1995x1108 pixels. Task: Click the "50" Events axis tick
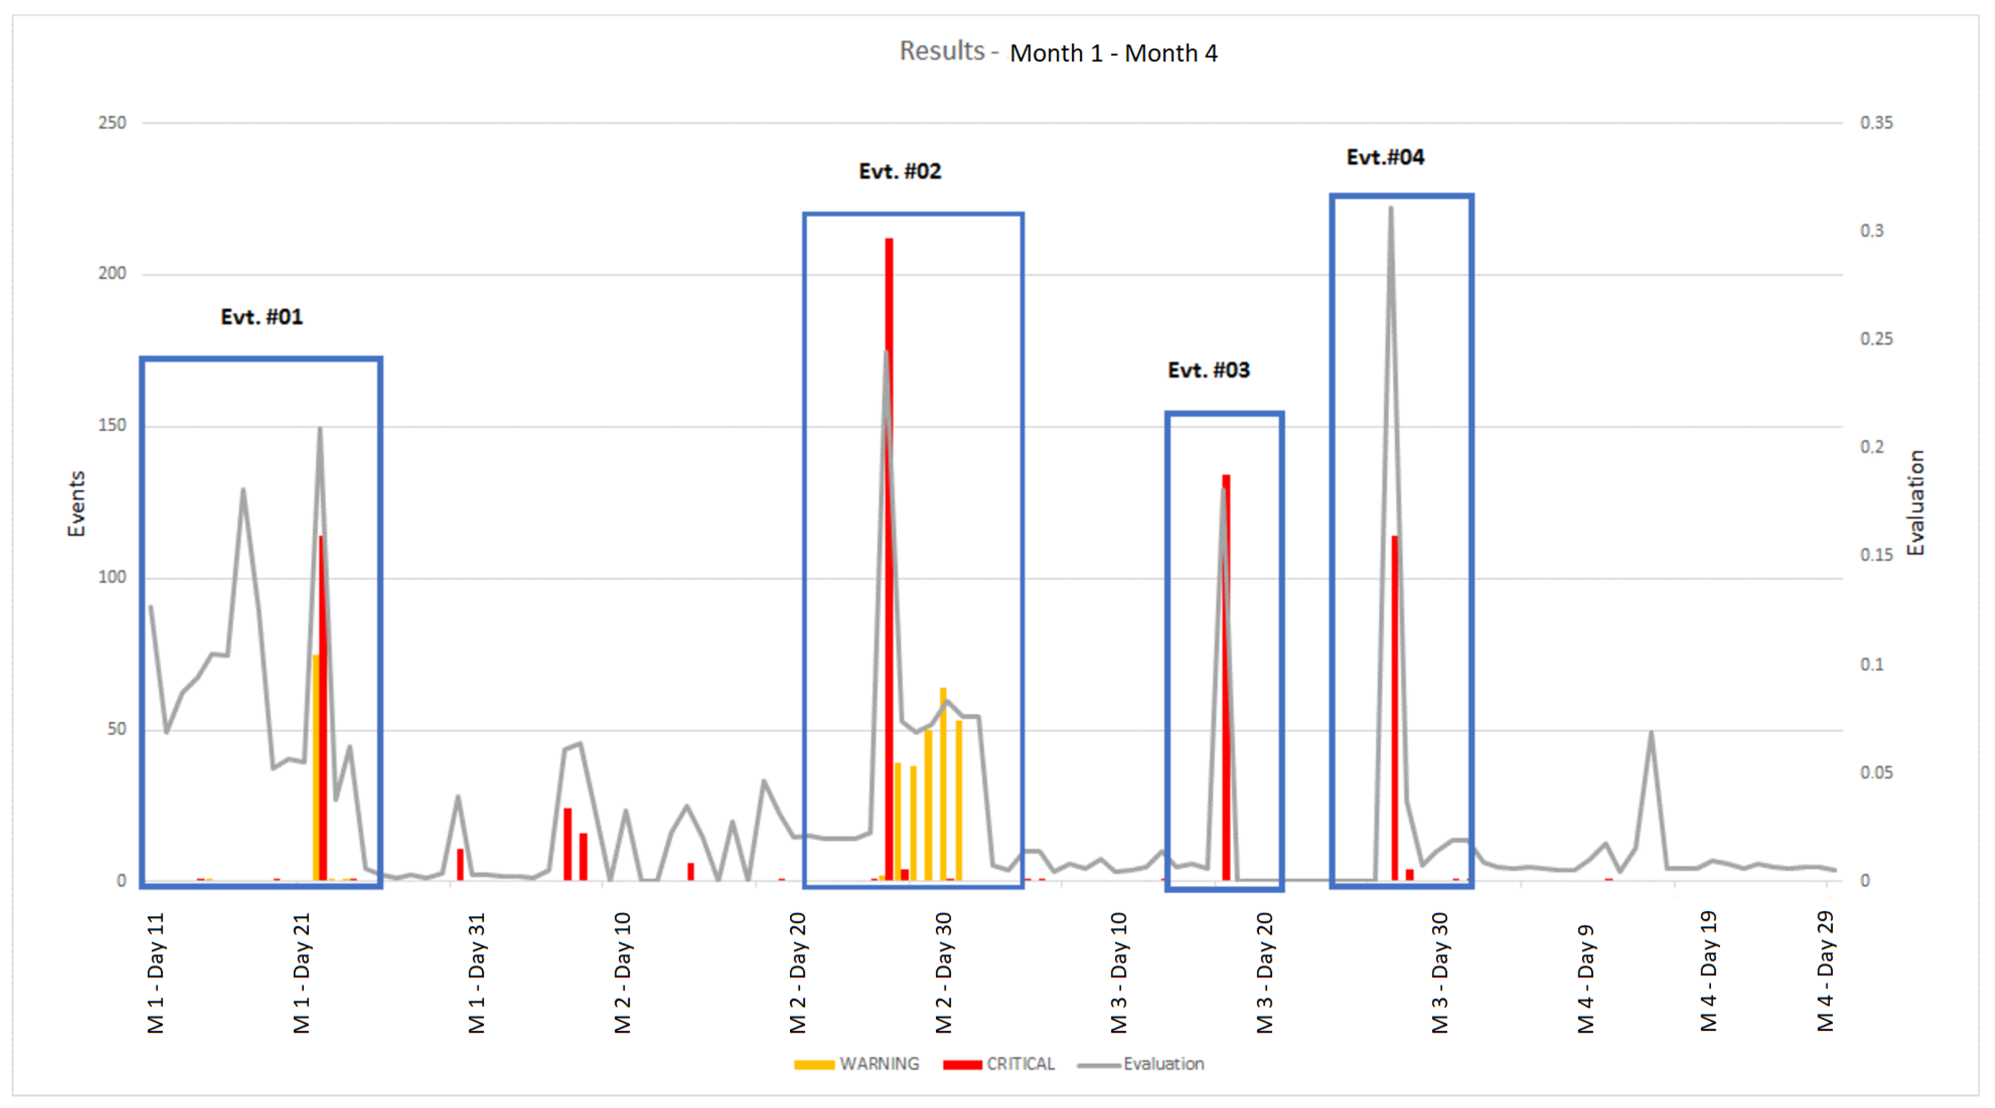117,729
